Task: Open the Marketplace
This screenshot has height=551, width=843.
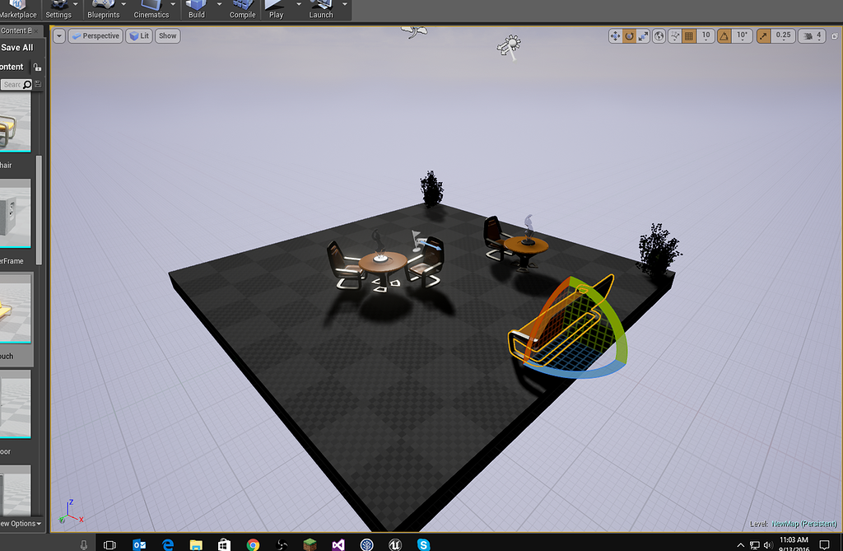Action: 18,10
